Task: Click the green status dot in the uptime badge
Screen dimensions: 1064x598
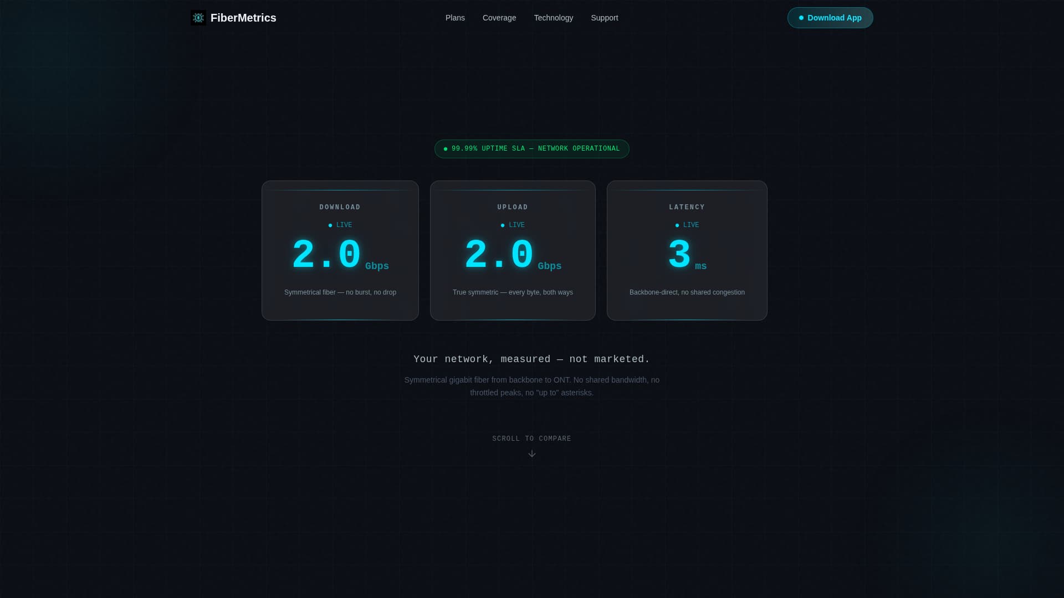Action: pyautogui.click(x=446, y=148)
